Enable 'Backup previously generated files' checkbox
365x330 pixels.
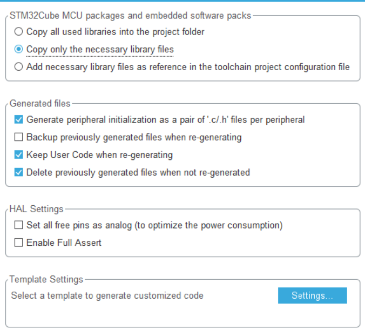coord(19,137)
